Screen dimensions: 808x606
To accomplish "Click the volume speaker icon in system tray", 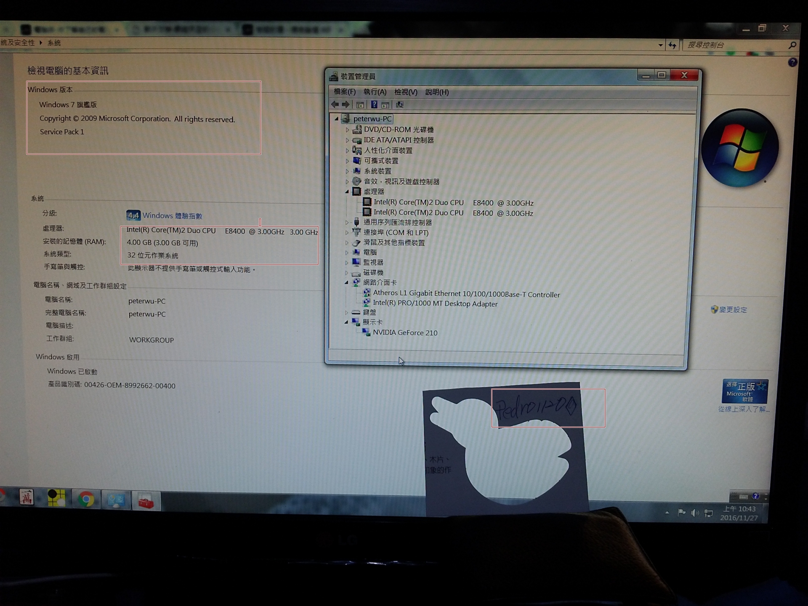I will pos(695,513).
